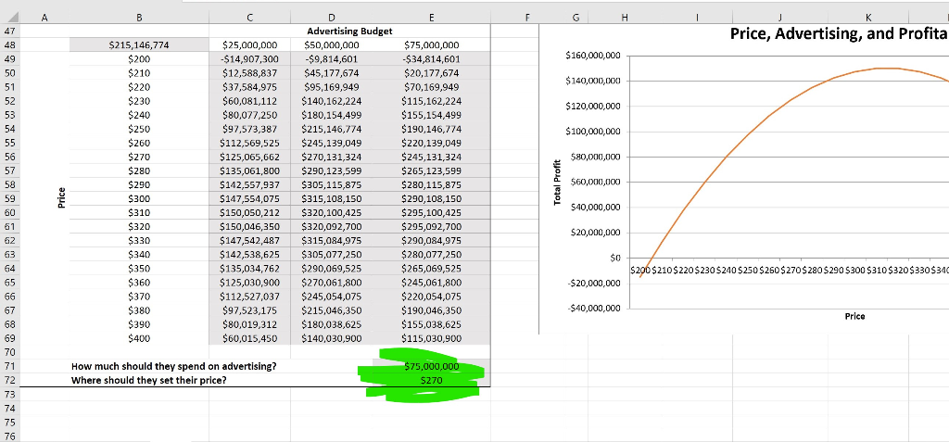
Task: Click the $190,046,350 cell
Action: pyautogui.click(x=430, y=310)
